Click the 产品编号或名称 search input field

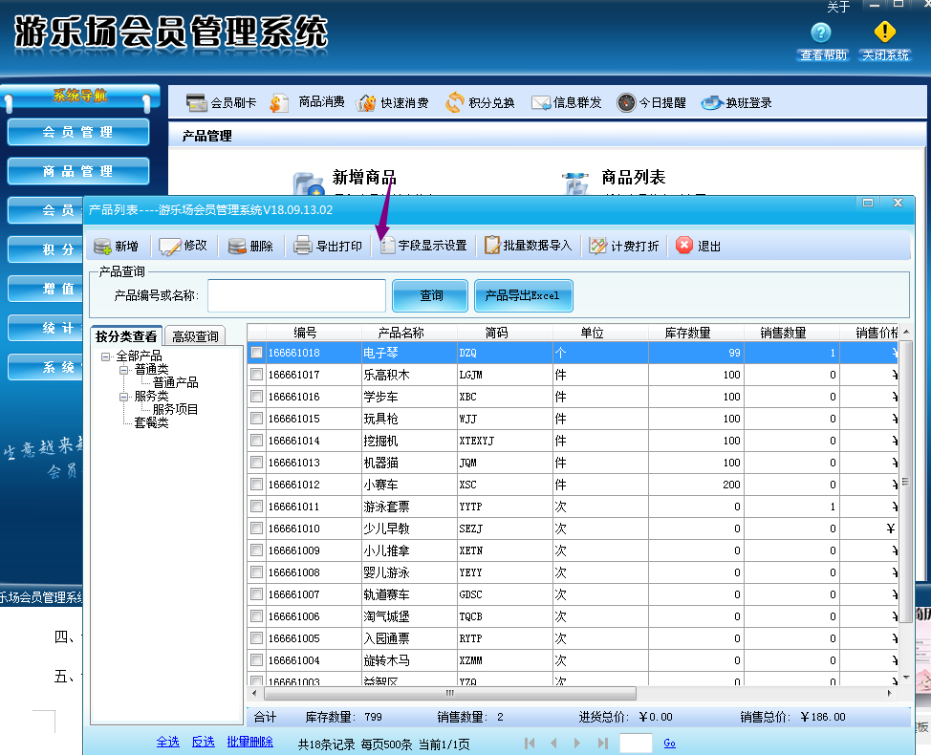coord(296,296)
